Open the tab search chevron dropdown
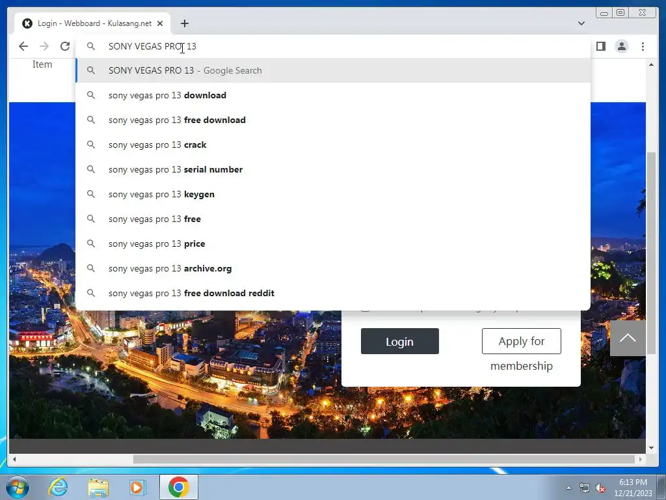Viewport: 666px width, 500px height. tap(581, 23)
